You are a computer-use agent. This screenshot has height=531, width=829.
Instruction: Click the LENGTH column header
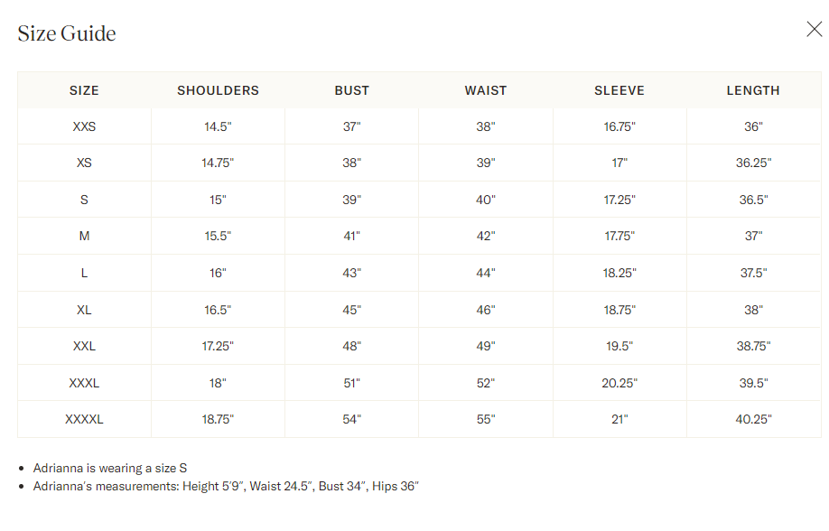coord(753,90)
